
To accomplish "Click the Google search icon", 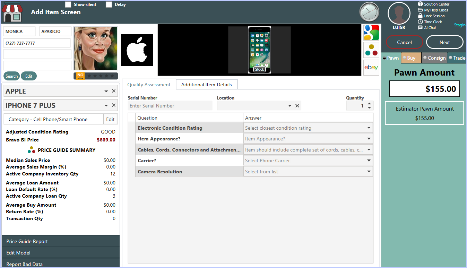I will [371, 33].
